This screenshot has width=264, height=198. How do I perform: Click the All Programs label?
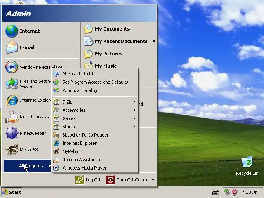click(x=31, y=166)
